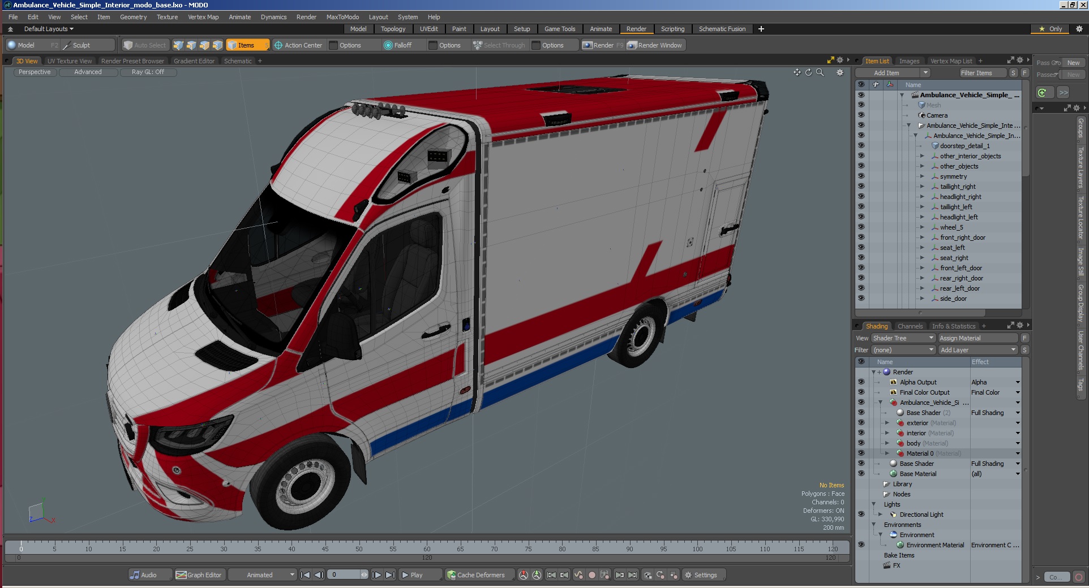1089x588 pixels.
Task: Toggle visibility of Environment Material
Action: 861,545
